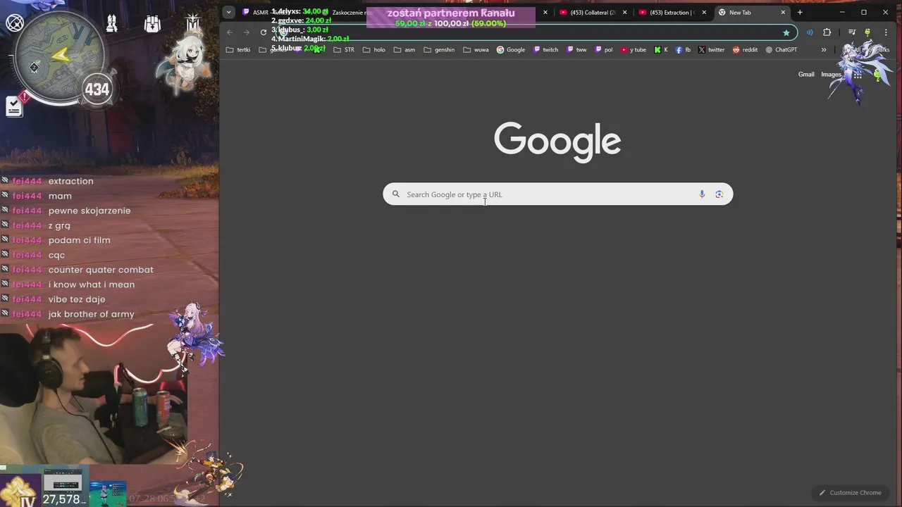Open the tertki bookmark folder
Screen dimensions: 902x507
click(x=238, y=50)
